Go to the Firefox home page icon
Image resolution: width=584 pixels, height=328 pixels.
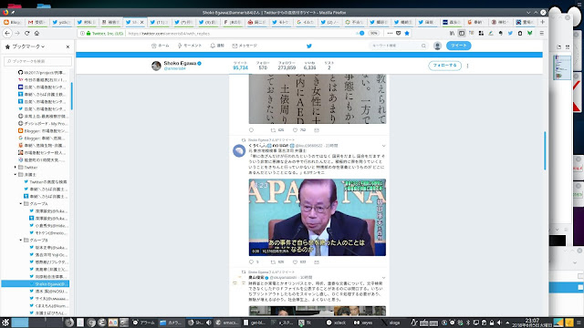pos(36,33)
